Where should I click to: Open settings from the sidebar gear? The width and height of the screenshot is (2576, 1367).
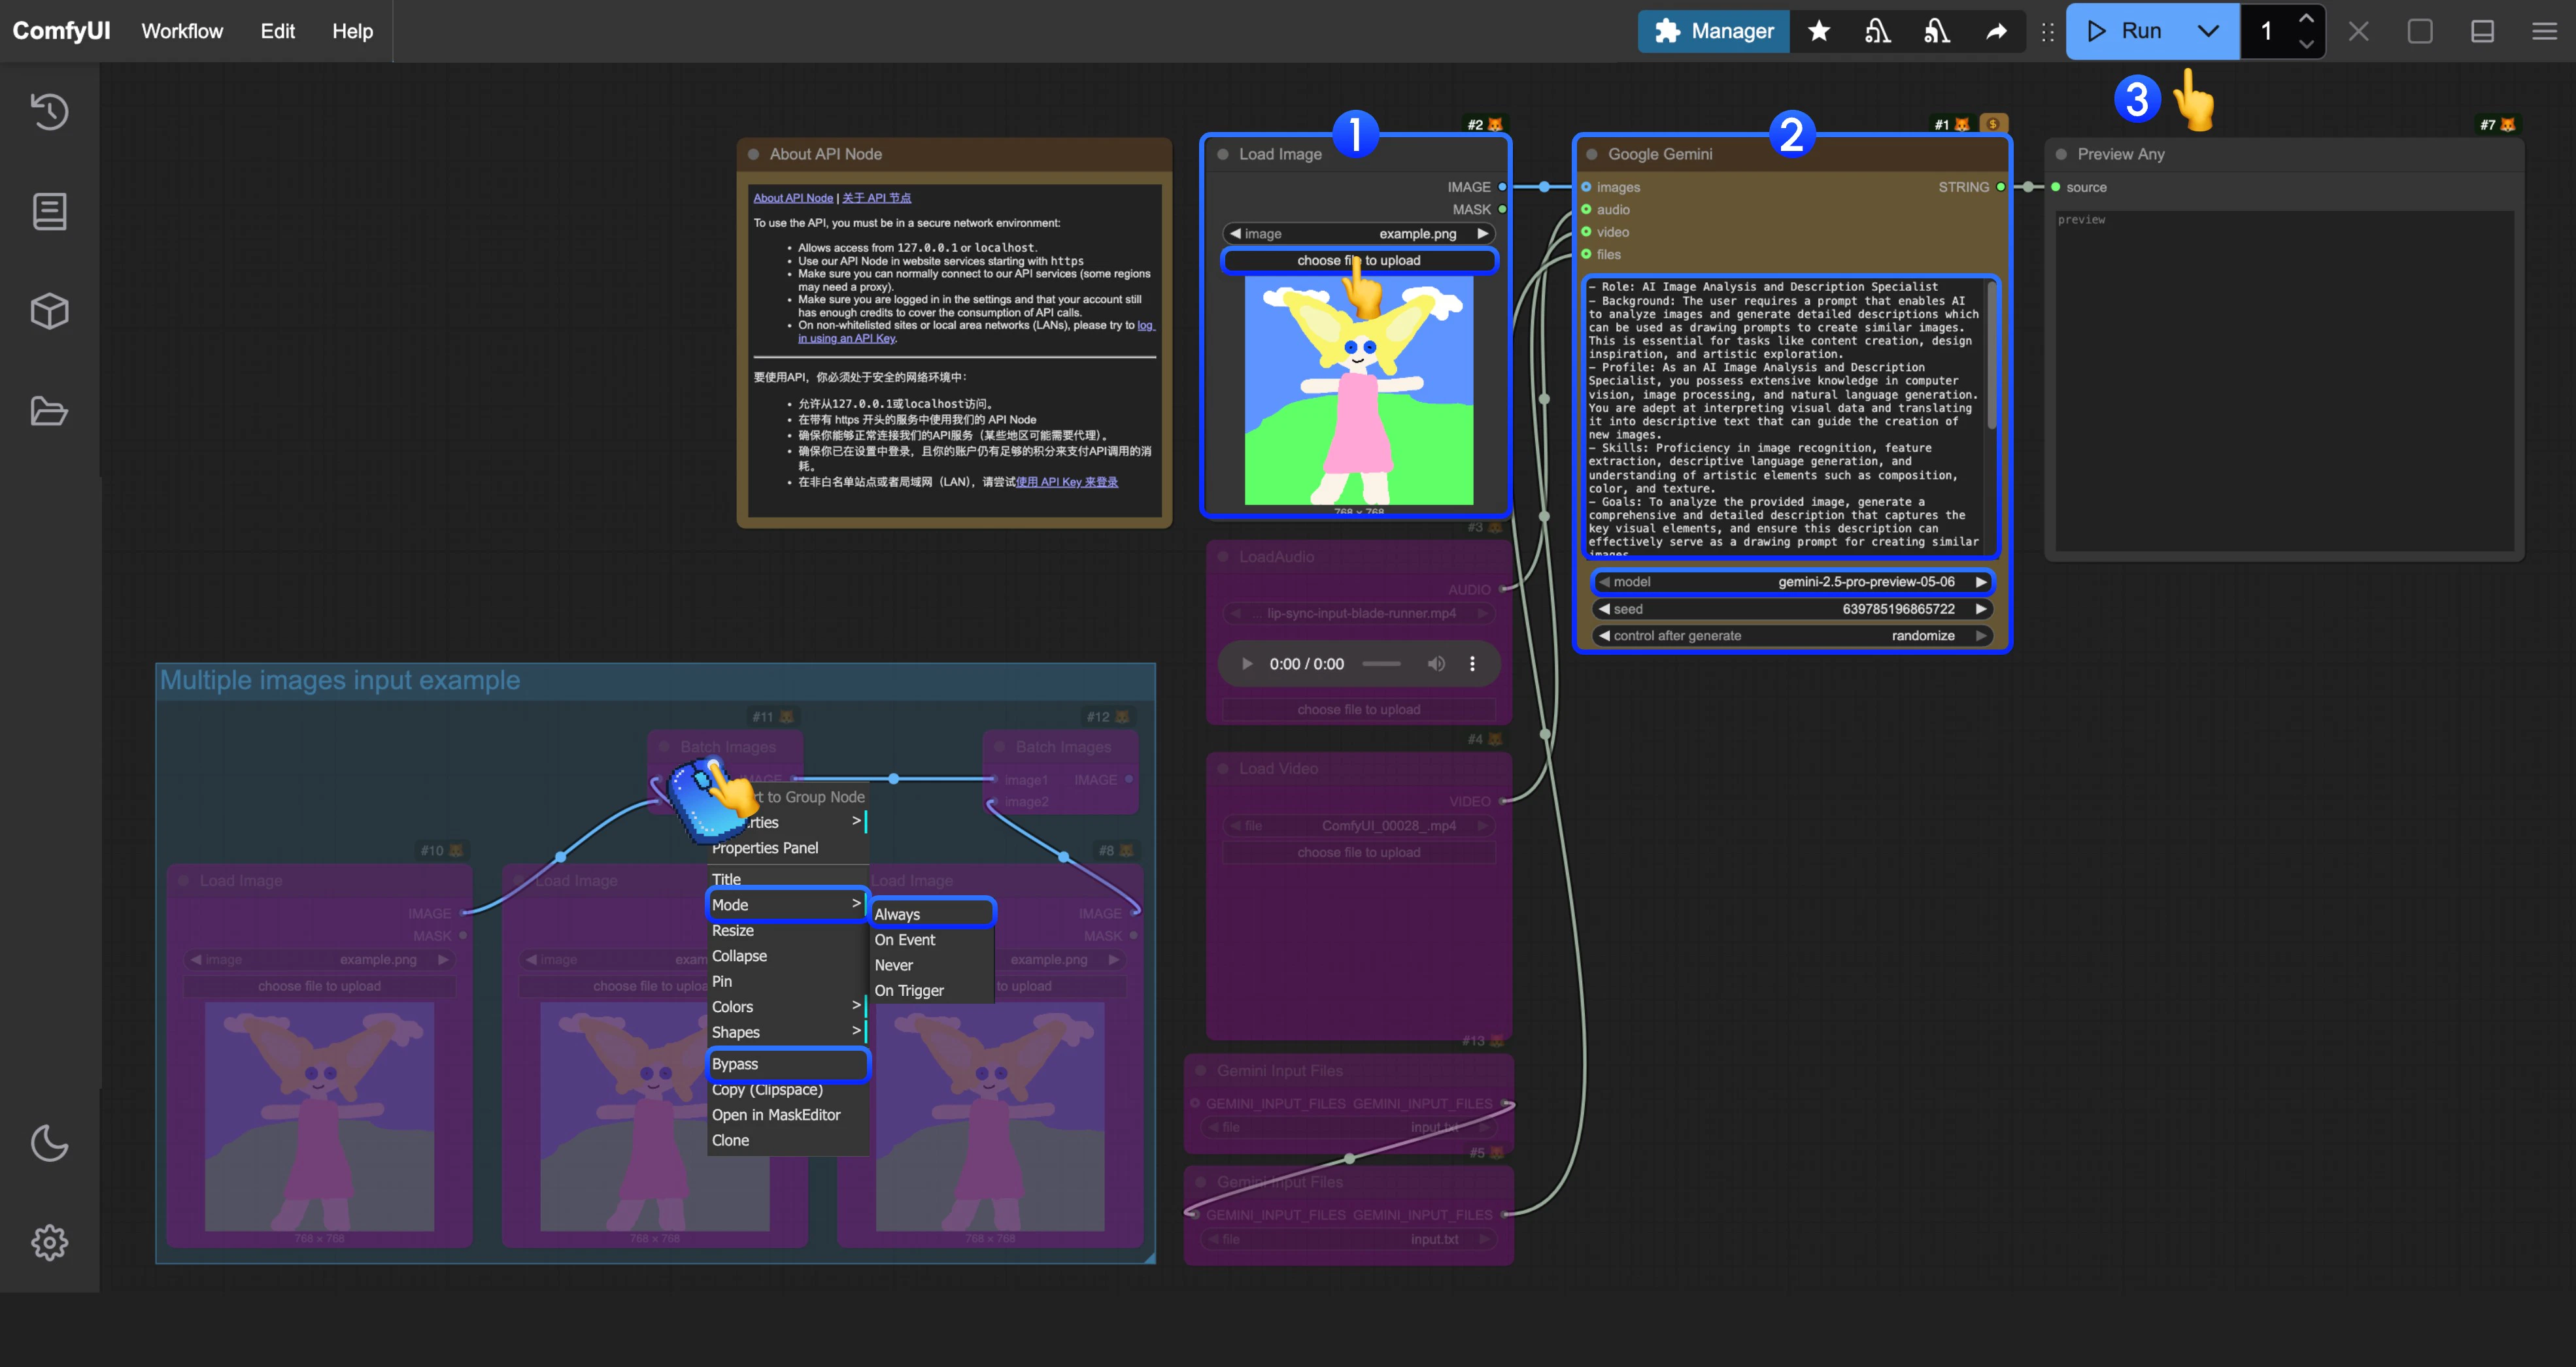tap(49, 1242)
